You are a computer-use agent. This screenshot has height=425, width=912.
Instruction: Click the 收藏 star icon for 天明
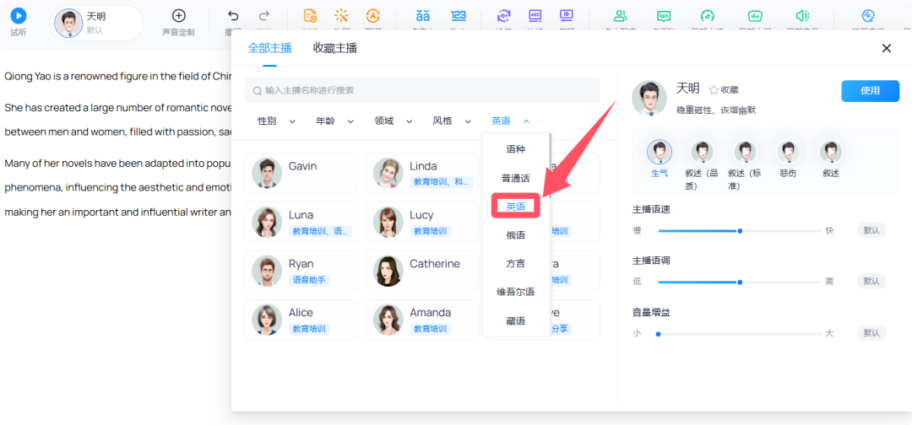click(714, 89)
